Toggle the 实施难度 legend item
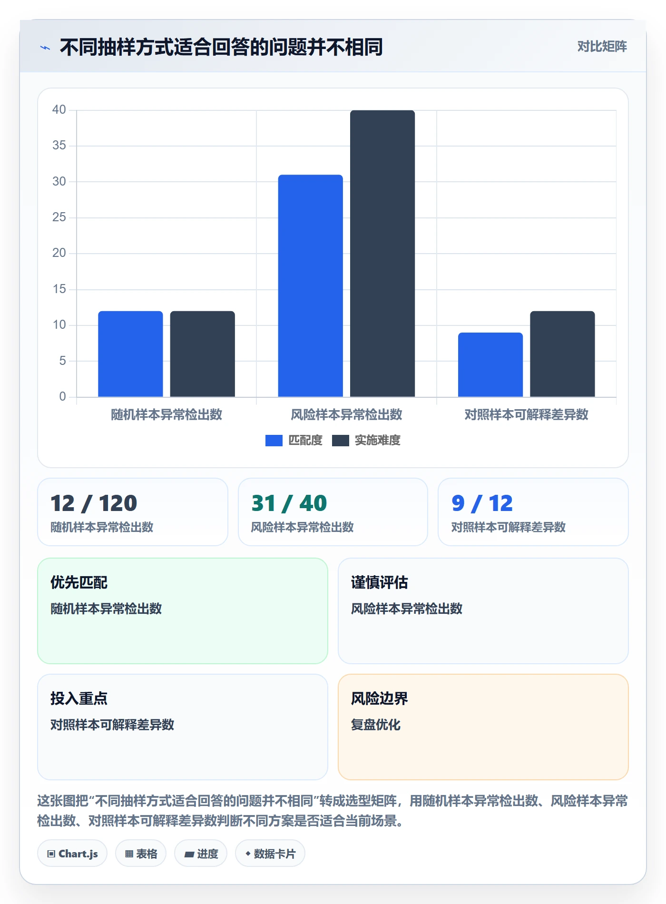This screenshot has height=904, width=666. tap(366, 441)
